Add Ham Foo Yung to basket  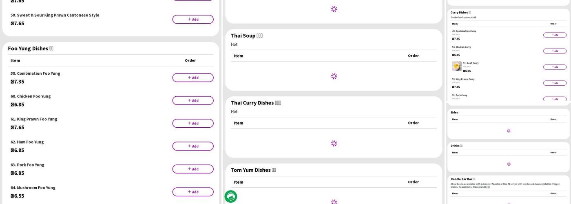pos(193,146)
